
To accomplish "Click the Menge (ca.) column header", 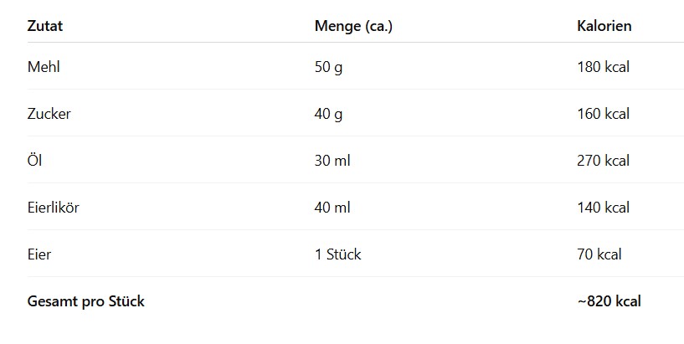I will point(353,26).
